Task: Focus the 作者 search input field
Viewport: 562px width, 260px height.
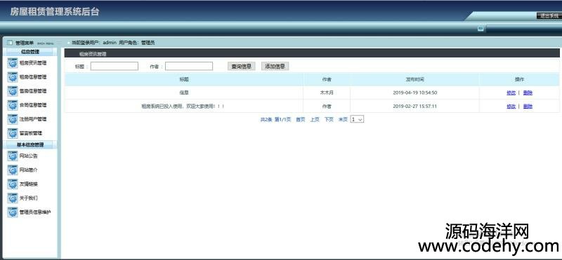Action: pos(189,66)
